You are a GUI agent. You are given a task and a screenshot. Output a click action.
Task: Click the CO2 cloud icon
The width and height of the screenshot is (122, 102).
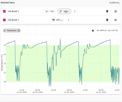click(x=53, y=20)
